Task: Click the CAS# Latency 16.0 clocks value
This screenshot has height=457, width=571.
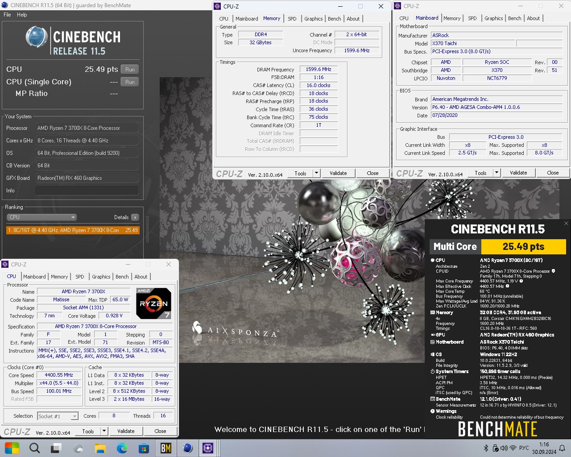Action: pyautogui.click(x=319, y=85)
